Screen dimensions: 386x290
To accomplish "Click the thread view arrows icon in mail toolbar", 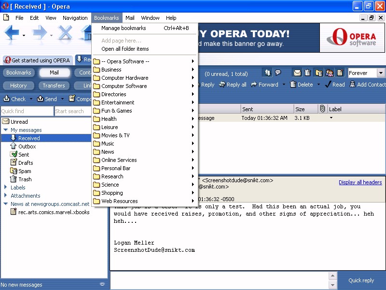I will 267,73.
